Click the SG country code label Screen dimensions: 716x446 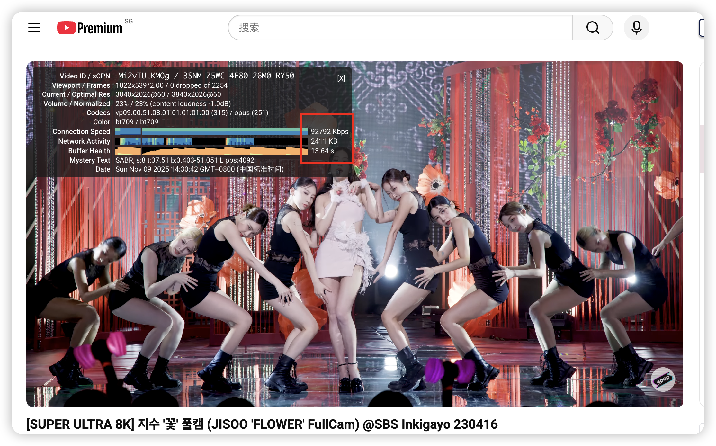(129, 21)
